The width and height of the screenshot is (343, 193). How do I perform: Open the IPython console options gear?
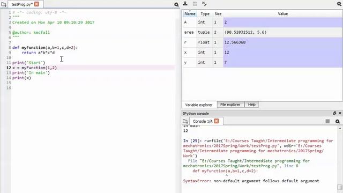[338, 121]
